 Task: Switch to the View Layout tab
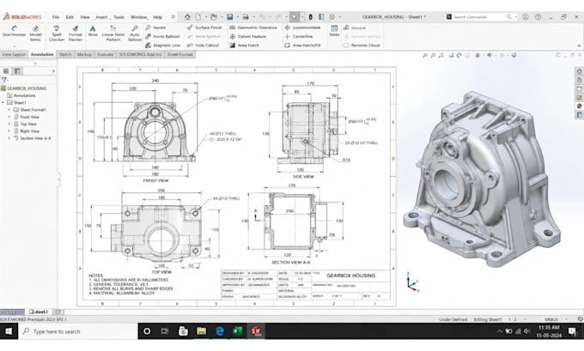(x=14, y=54)
